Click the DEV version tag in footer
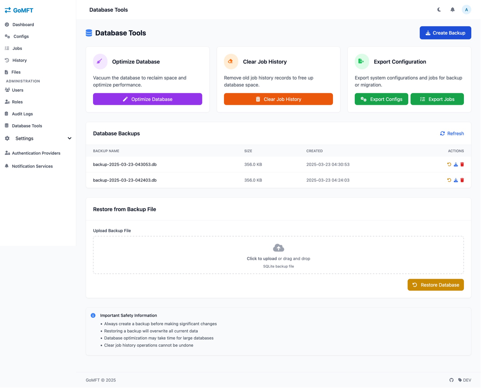Viewport: 481px width, 388px height. (x=464, y=380)
